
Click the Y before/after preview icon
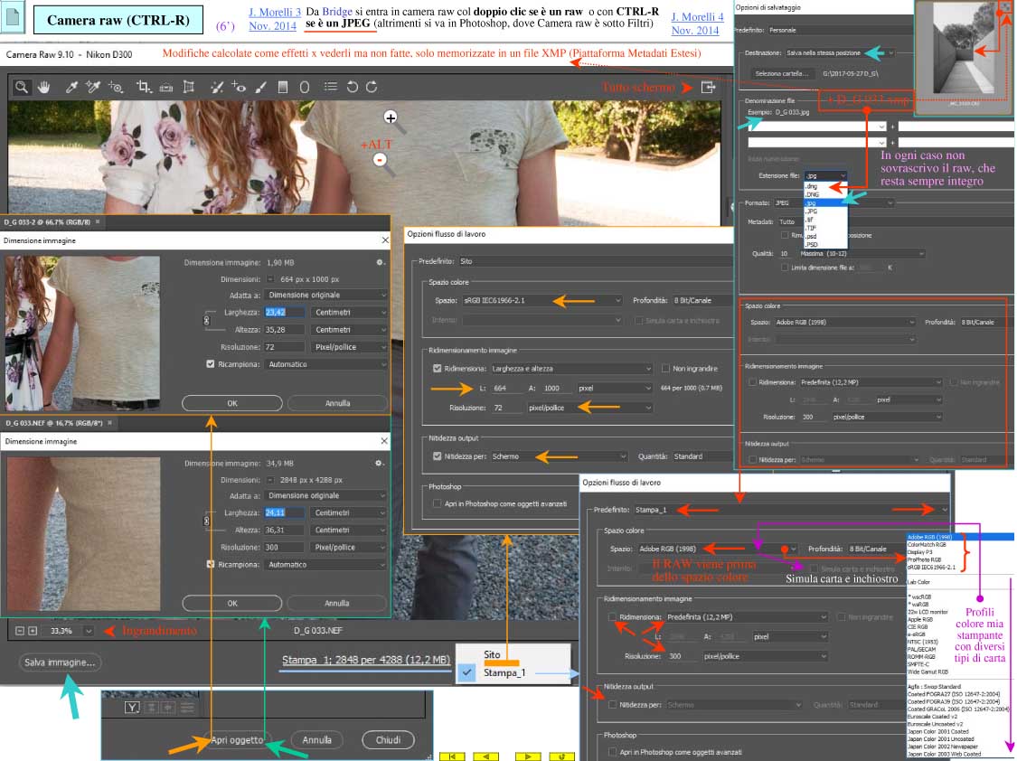pos(132,707)
